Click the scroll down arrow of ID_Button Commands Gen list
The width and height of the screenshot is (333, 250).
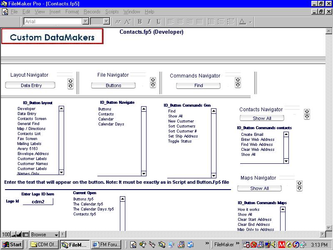[x=214, y=175]
